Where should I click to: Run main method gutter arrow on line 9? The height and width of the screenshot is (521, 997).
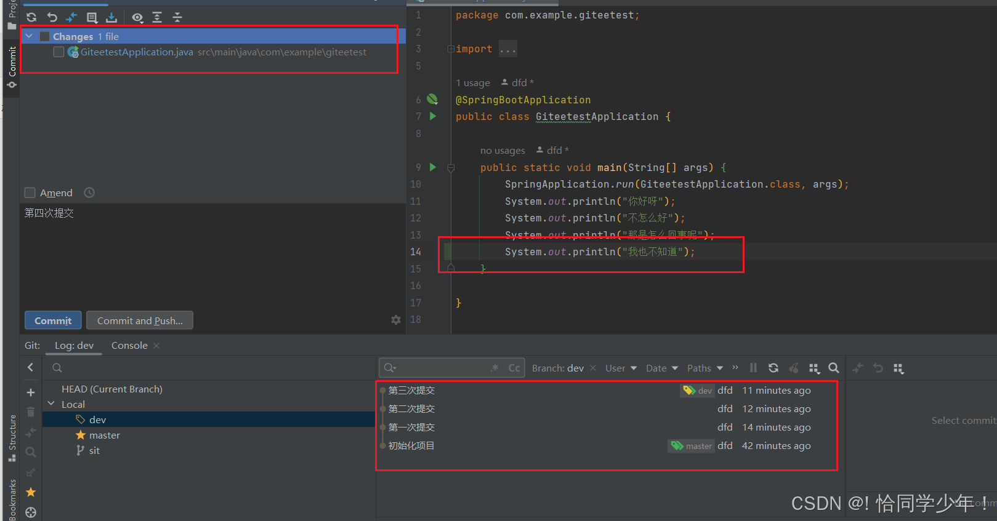click(433, 167)
